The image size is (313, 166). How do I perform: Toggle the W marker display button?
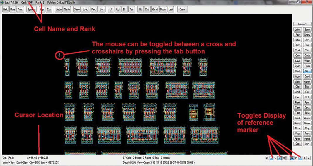click(x=267, y=158)
